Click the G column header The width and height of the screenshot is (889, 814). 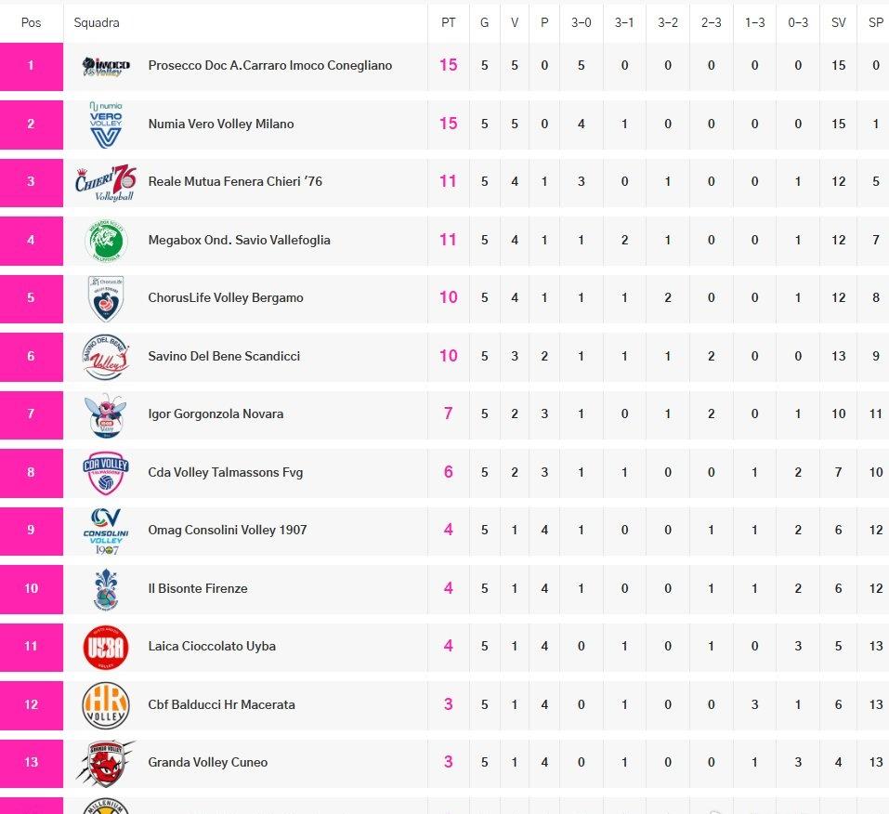point(484,22)
